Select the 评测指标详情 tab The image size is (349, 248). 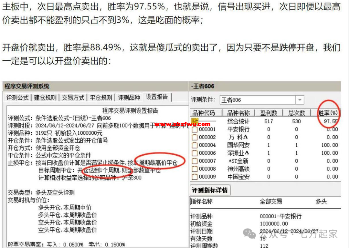tap(210, 190)
